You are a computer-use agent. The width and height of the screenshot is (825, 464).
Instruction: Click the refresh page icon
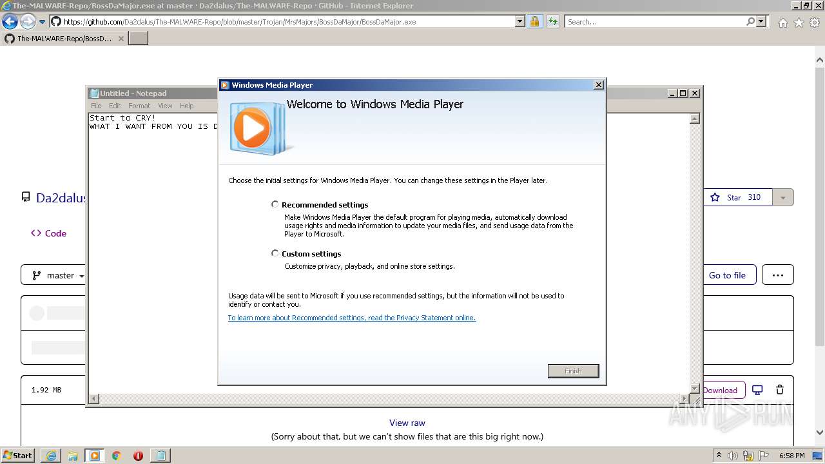point(552,21)
